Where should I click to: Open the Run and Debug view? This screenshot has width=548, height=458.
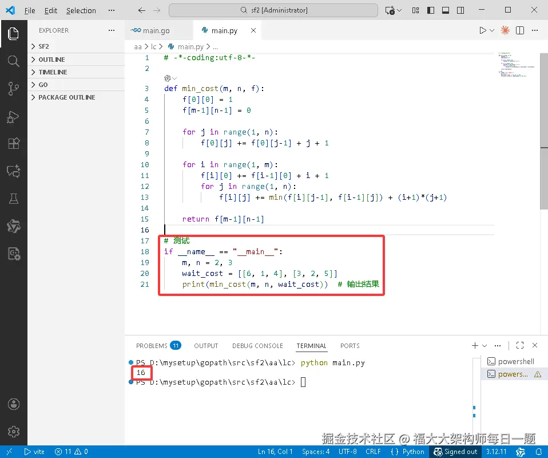pos(13,116)
